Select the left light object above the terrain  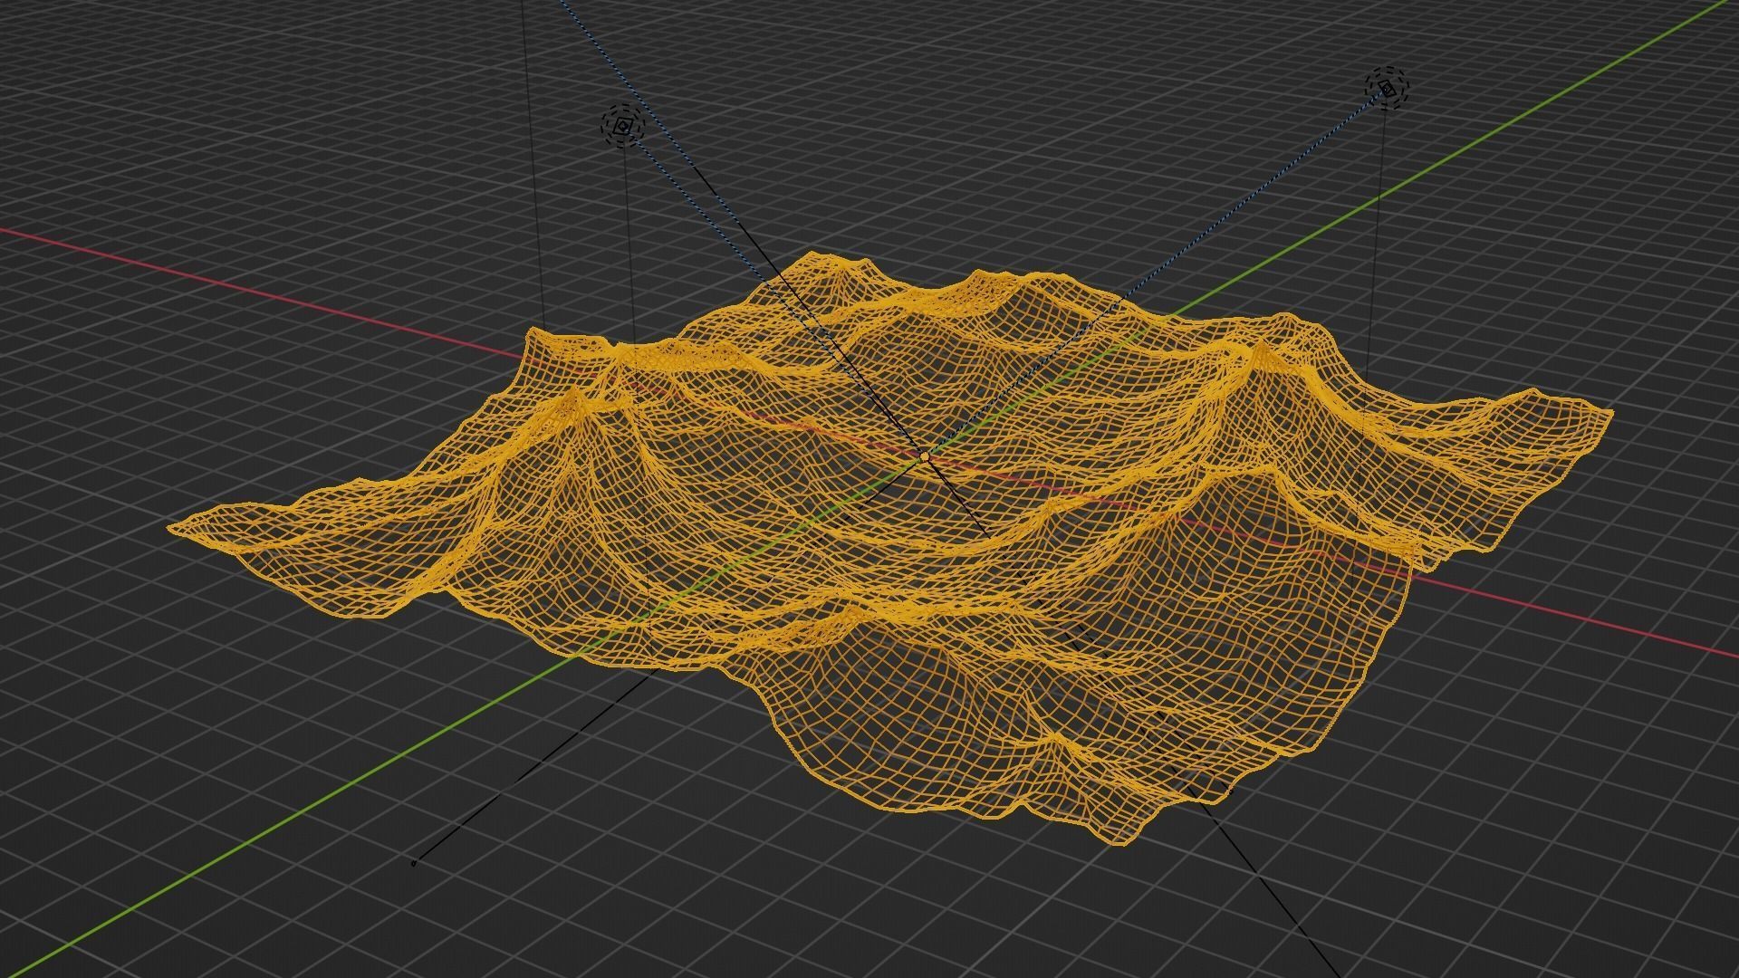point(622,127)
